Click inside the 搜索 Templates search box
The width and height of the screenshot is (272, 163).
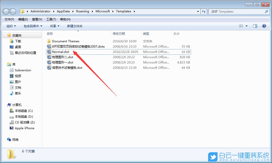point(235,11)
